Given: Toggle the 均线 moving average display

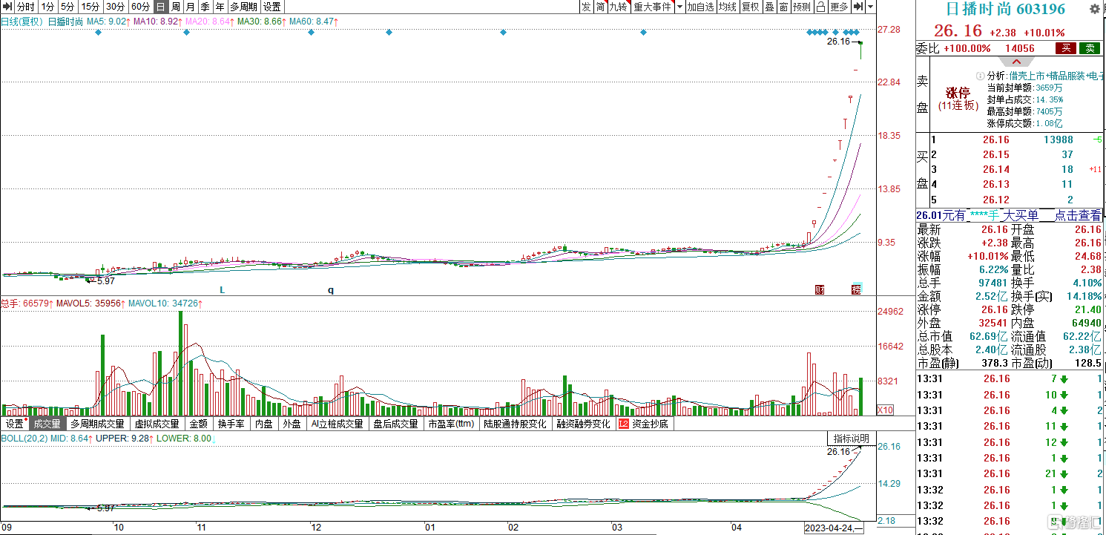Looking at the screenshot, I should point(728,7).
